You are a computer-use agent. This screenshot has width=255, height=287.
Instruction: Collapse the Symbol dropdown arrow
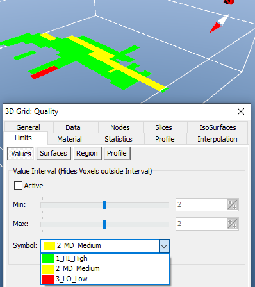[x=164, y=246]
